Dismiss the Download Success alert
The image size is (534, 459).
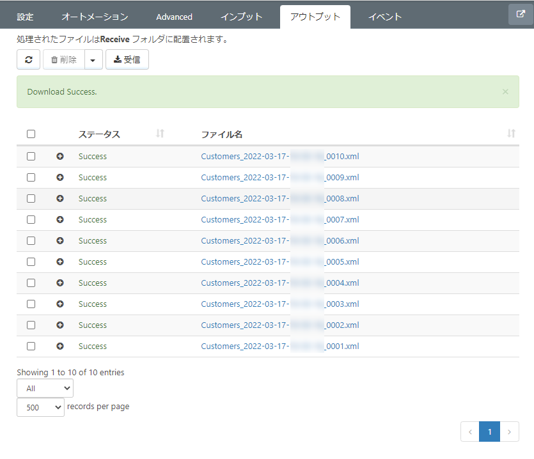tap(505, 91)
